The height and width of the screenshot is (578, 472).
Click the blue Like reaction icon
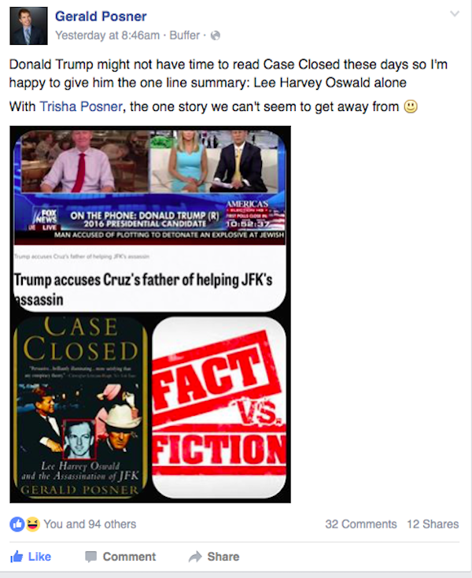point(17,524)
